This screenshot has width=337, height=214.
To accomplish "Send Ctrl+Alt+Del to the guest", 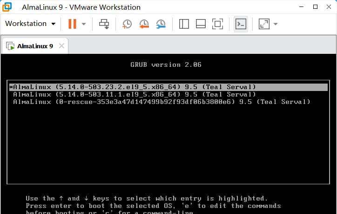I will coord(104,24).
